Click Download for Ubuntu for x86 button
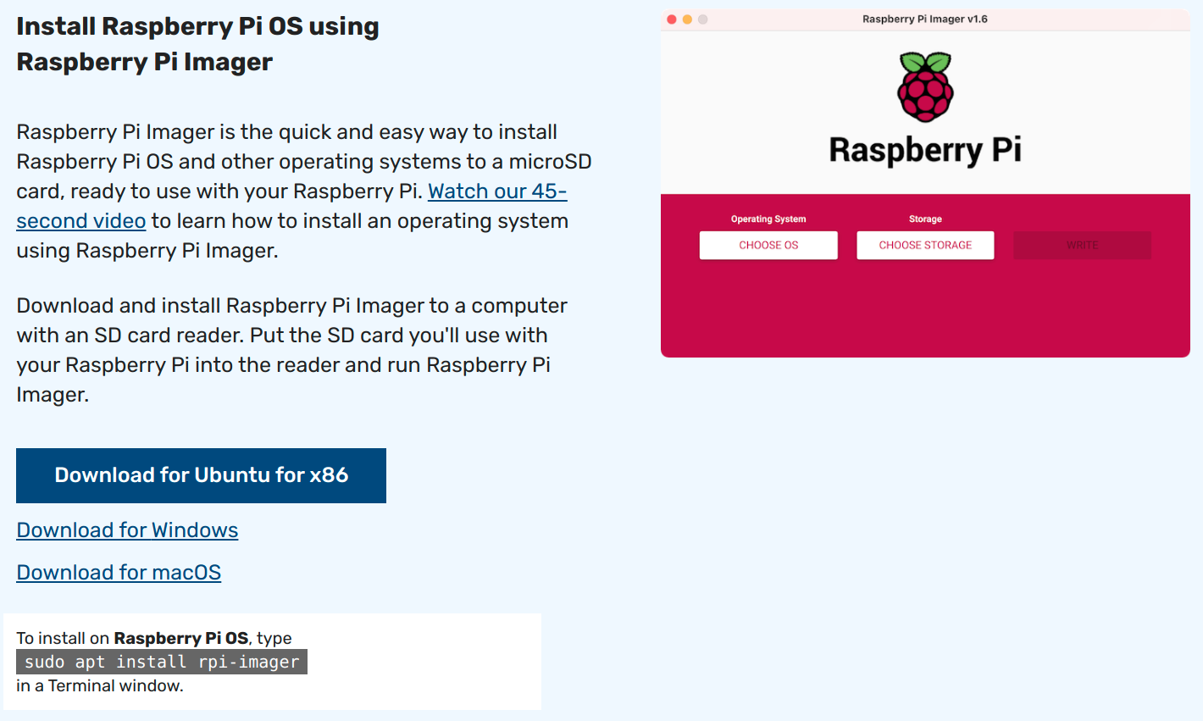 [x=201, y=475]
